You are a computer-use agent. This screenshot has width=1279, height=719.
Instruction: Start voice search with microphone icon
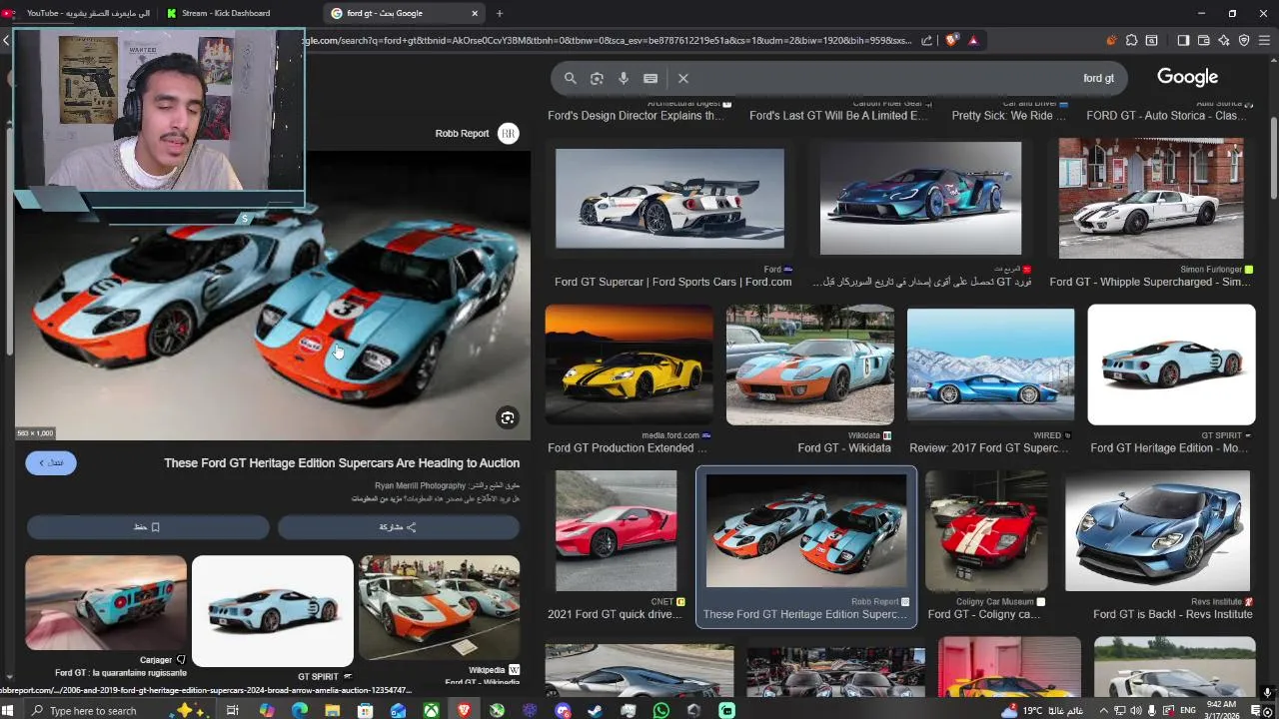coord(624,78)
